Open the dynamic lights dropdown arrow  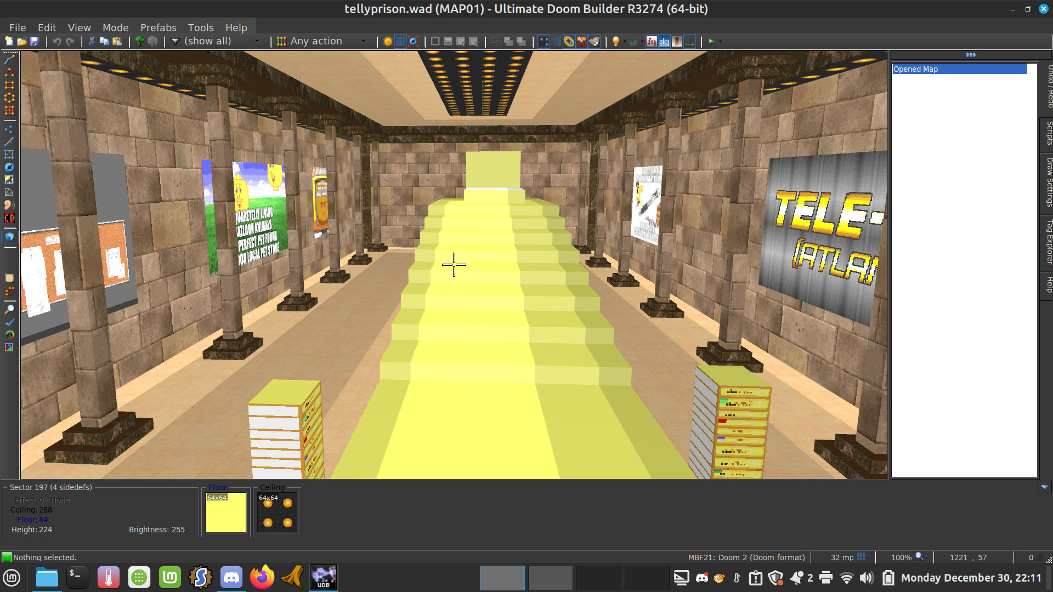625,42
